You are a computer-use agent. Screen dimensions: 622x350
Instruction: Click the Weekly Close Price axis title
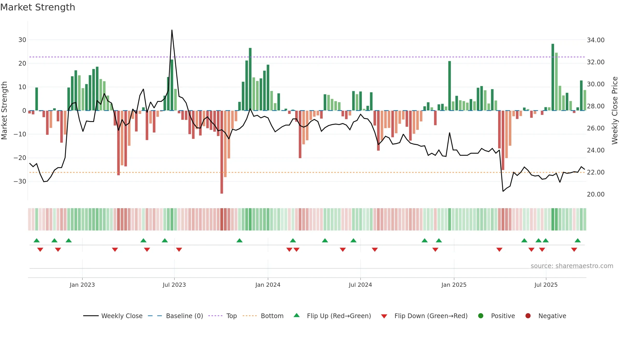[x=615, y=110]
